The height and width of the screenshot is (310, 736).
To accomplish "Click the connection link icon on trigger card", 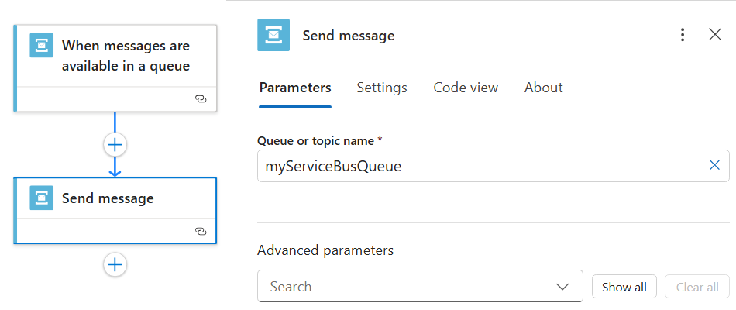I will (x=201, y=100).
